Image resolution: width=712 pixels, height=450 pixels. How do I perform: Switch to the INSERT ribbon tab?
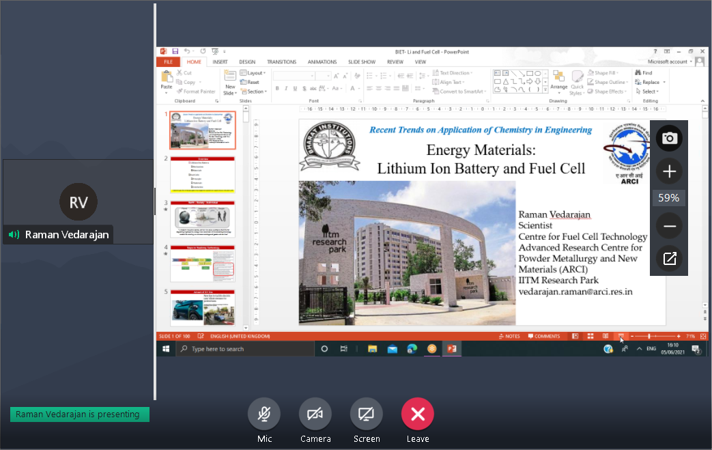tap(220, 61)
